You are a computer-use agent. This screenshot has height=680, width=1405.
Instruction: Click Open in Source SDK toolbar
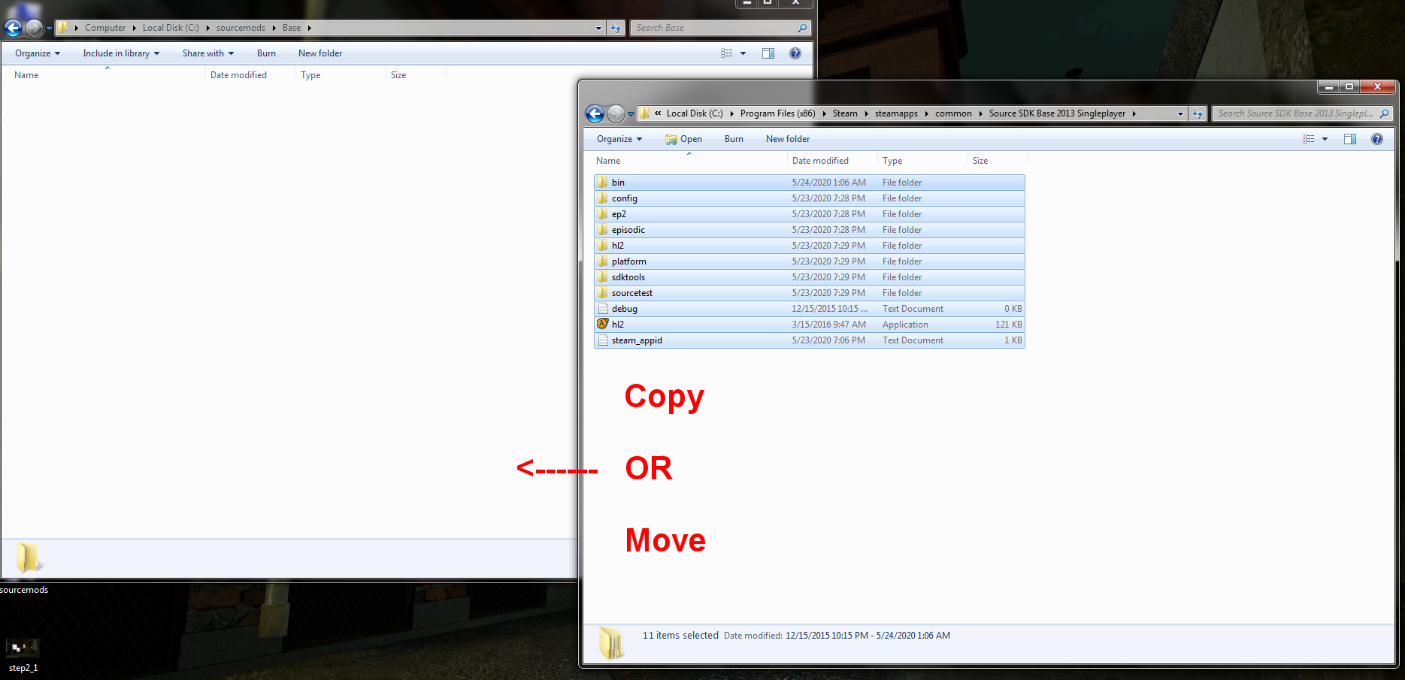(x=683, y=139)
